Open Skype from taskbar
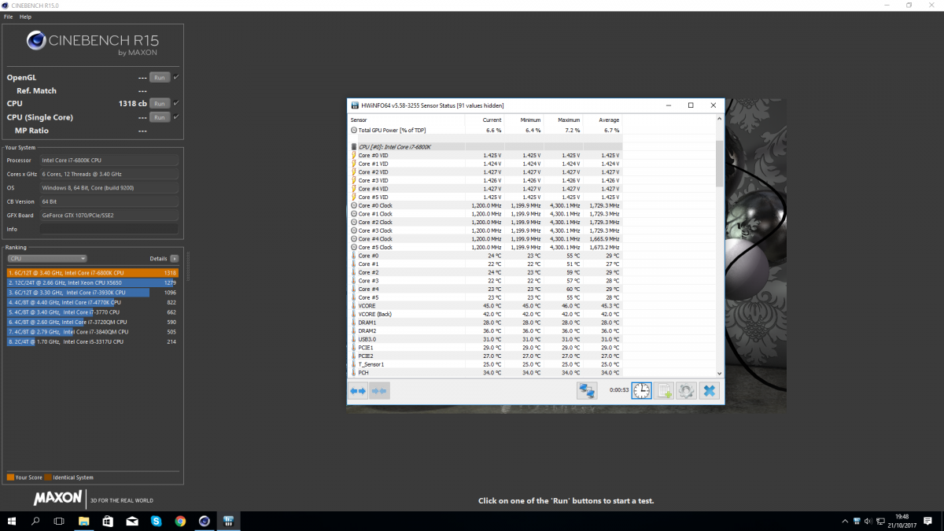 point(157,521)
